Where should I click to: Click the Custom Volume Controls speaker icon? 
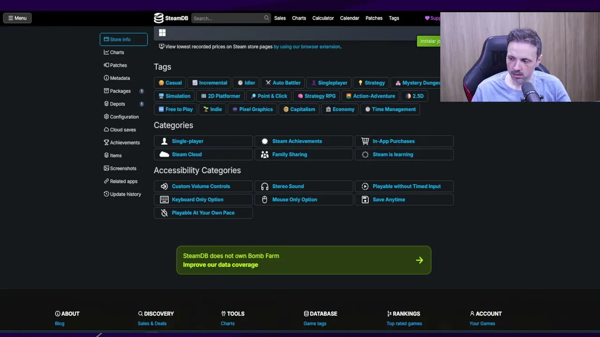tap(164, 186)
